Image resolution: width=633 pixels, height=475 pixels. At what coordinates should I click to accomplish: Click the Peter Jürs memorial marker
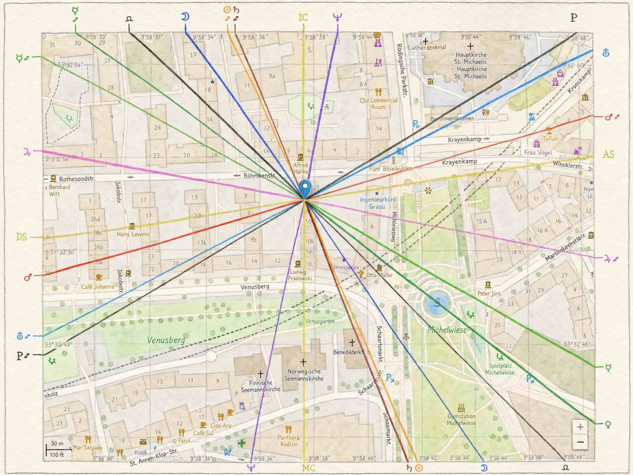[x=488, y=284]
